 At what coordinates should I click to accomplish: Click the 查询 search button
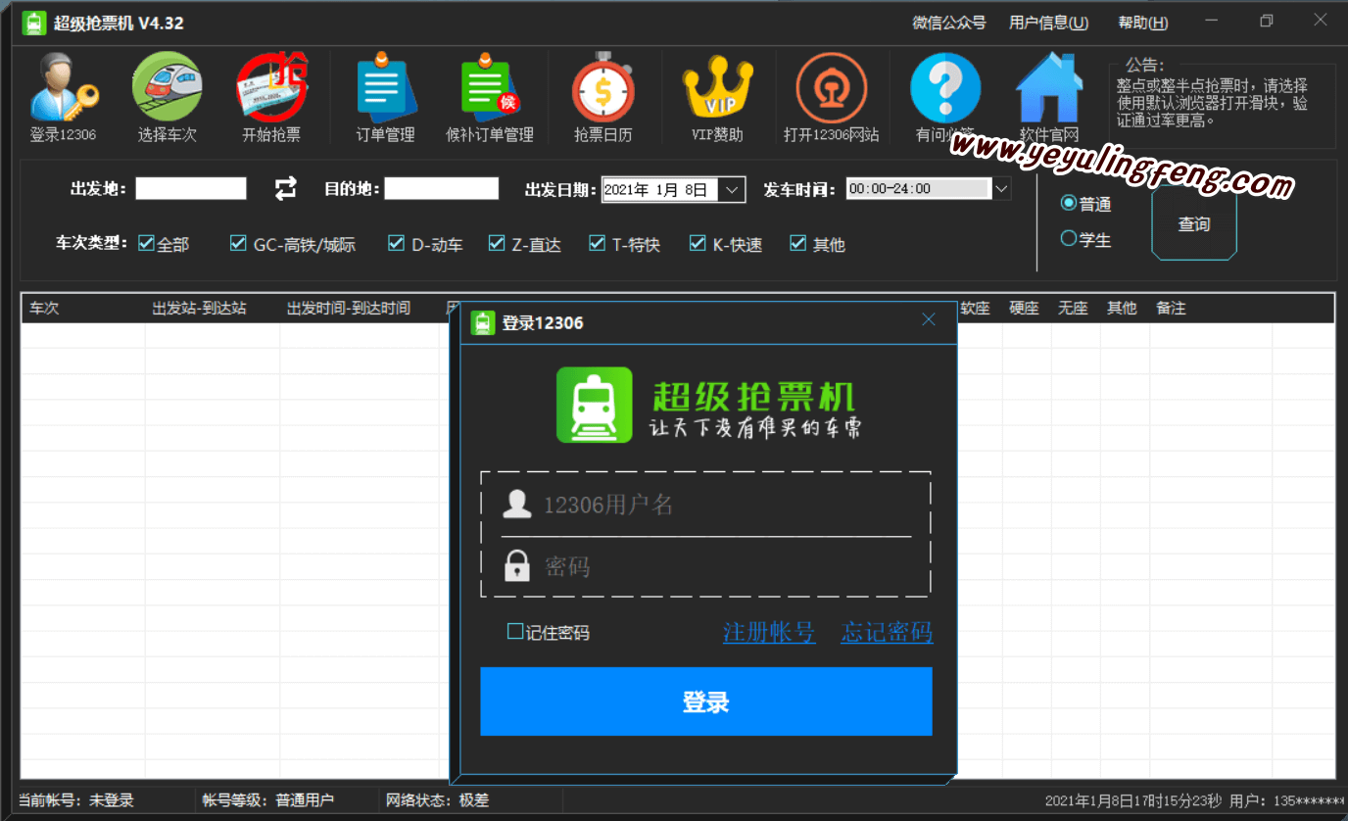[x=1194, y=224]
